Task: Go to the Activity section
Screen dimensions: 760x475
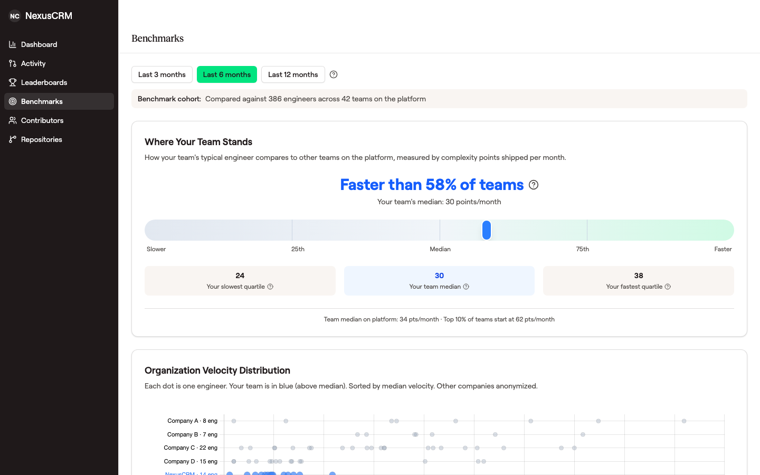Action: (59, 63)
